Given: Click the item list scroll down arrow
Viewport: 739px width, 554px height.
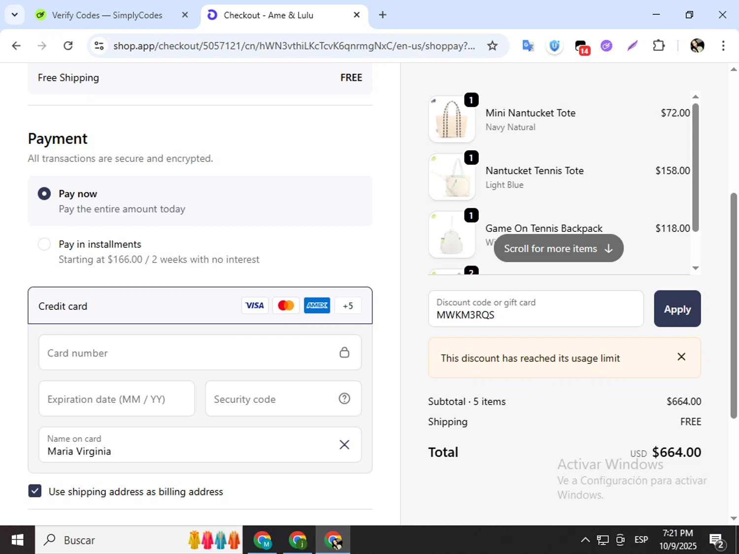Looking at the screenshot, I should 696,268.
